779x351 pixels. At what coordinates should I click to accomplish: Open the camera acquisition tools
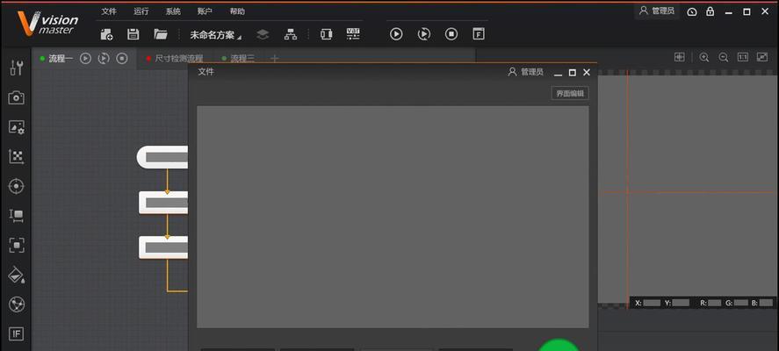coord(17,97)
